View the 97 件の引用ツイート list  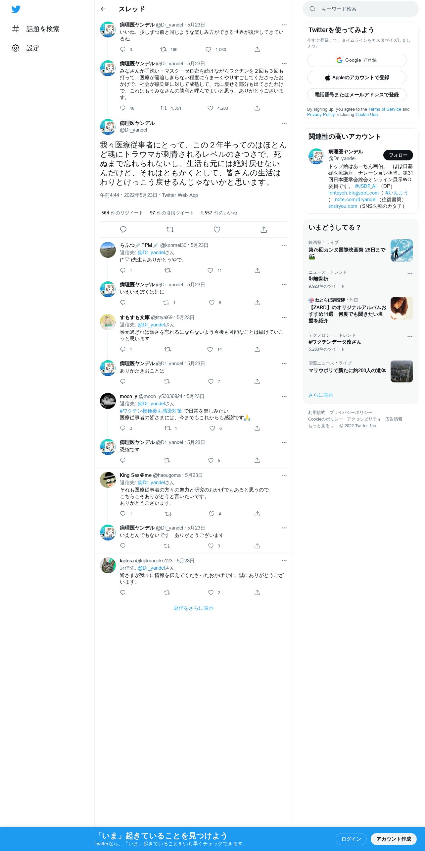[x=171, y=213]
